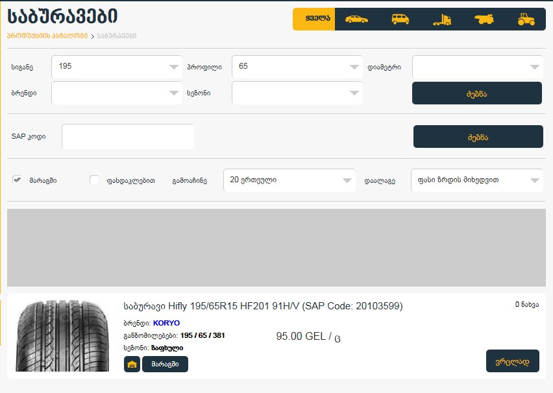Click the ძებნა button beside tire filters
The width and height of the screenshot is (553, 393).
pos(477,93)
